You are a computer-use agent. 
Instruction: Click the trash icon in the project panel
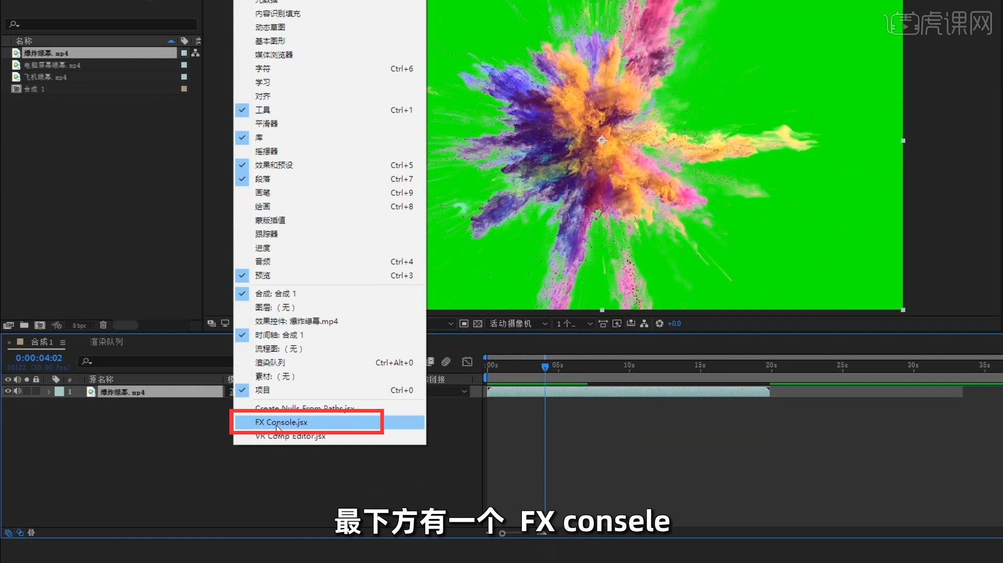(x=103, y=325)
